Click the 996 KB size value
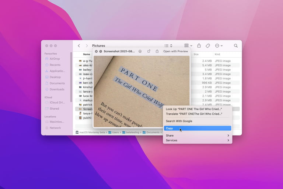The height and width of the screenshot is (189, 283). click(207, 83)
